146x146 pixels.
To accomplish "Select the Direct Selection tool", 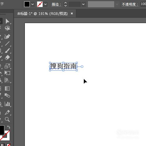I will (7, 21).
